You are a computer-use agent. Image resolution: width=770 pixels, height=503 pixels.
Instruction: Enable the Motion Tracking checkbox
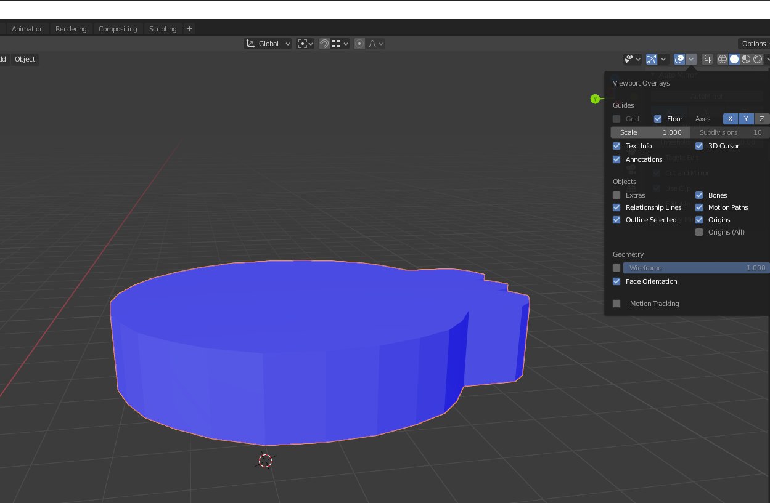pyautogui.click(x=616, y=304)
